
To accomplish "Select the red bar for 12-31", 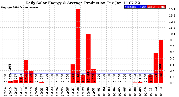I will click(93, 76).
